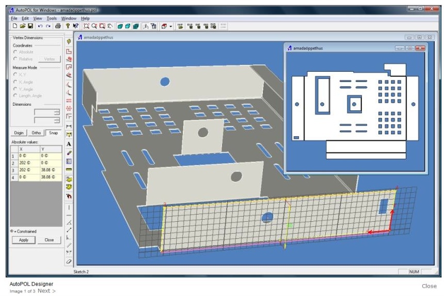
Task: Select the Text tool letter A icon
Action: coord(69,144)
